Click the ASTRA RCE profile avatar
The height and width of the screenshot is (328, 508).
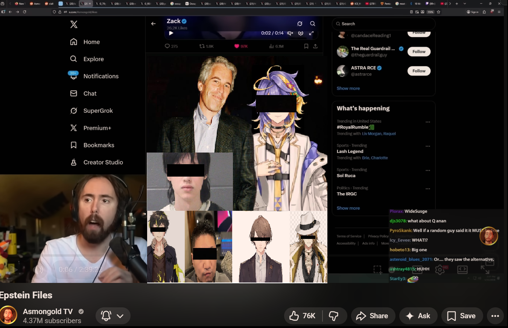tap(342, 71)
